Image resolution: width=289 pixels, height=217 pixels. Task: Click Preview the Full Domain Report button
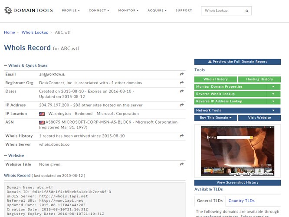[237, 62]
